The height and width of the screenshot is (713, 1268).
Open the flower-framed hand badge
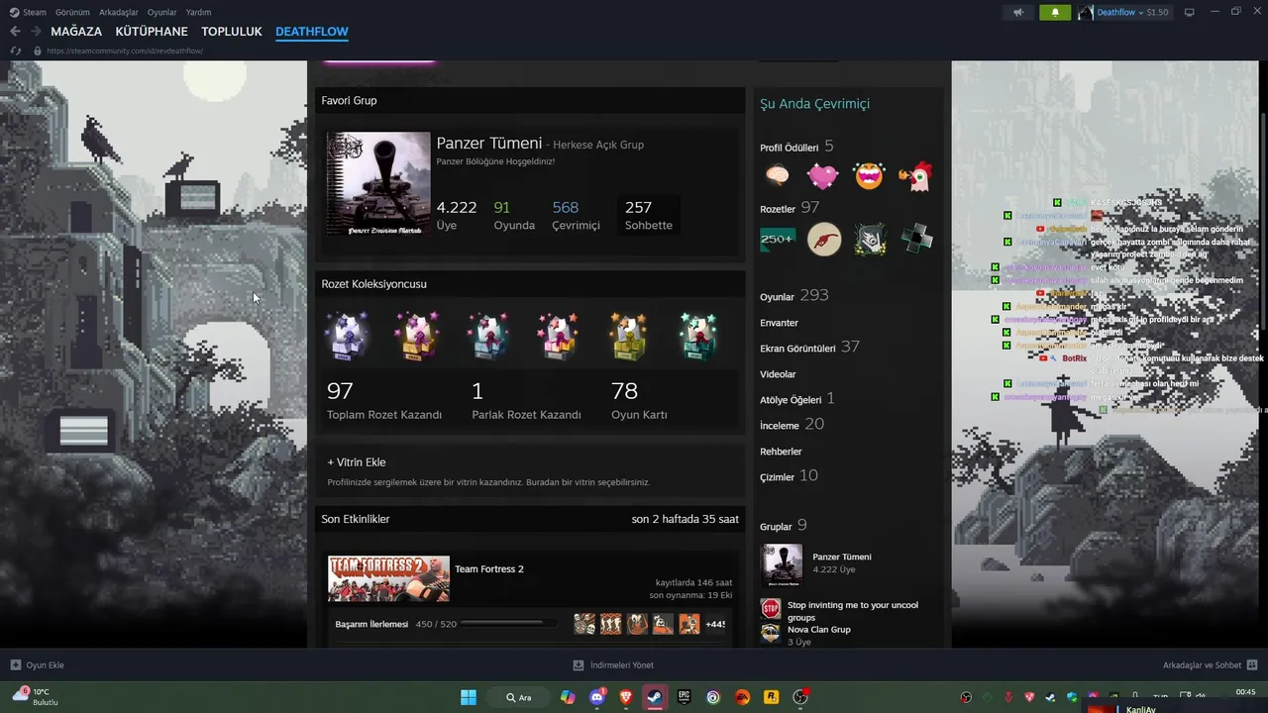[870, 239]
